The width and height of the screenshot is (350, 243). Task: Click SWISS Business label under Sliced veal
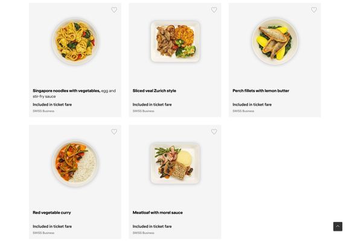[x=143, y=111]
